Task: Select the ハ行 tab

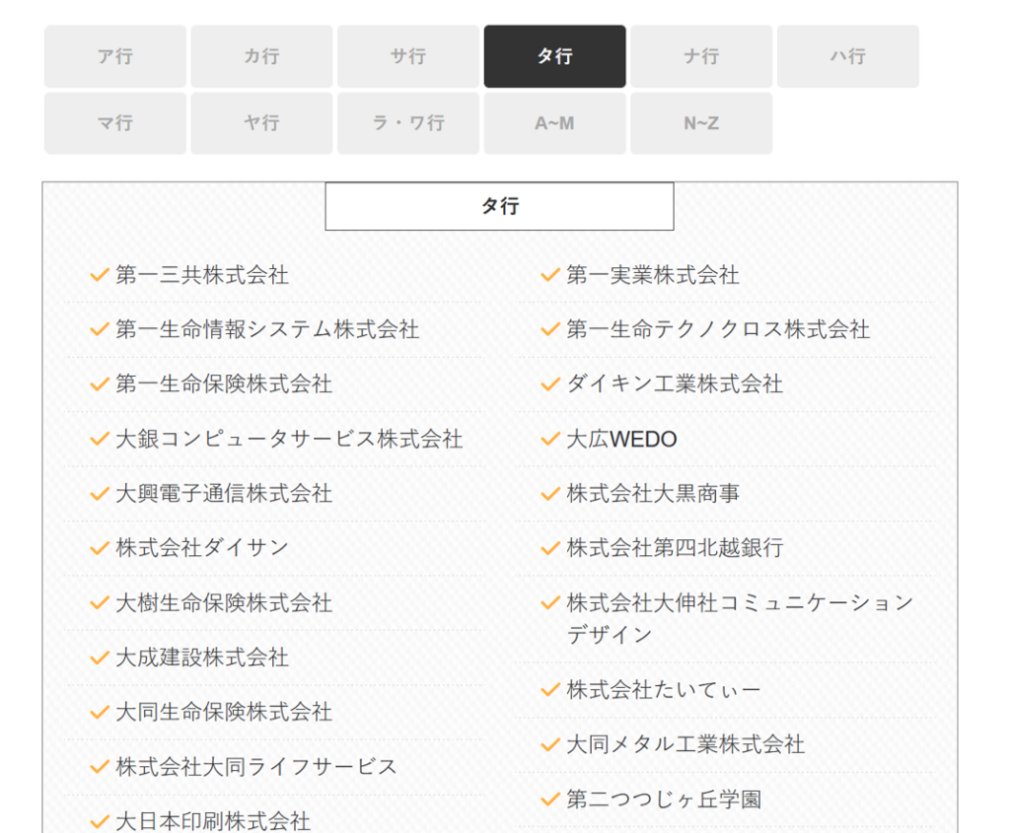Action: (x=847, y=56)
